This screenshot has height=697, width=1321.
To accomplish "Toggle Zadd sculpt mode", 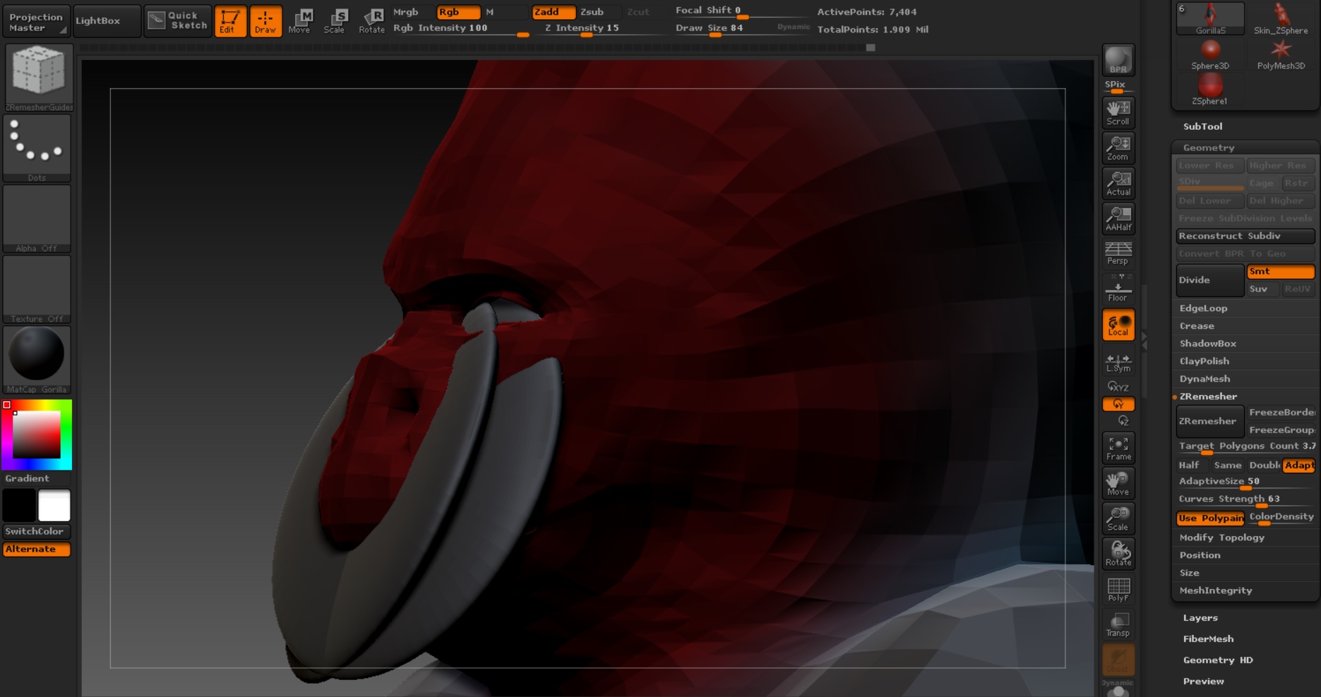I will click(553, 12).
